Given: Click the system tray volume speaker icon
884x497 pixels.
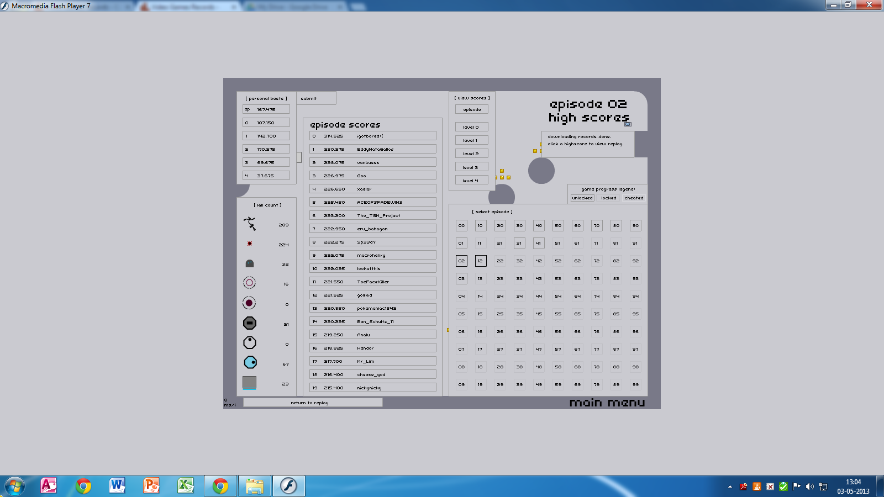Looking at the screenshot, I should point(809,487).
